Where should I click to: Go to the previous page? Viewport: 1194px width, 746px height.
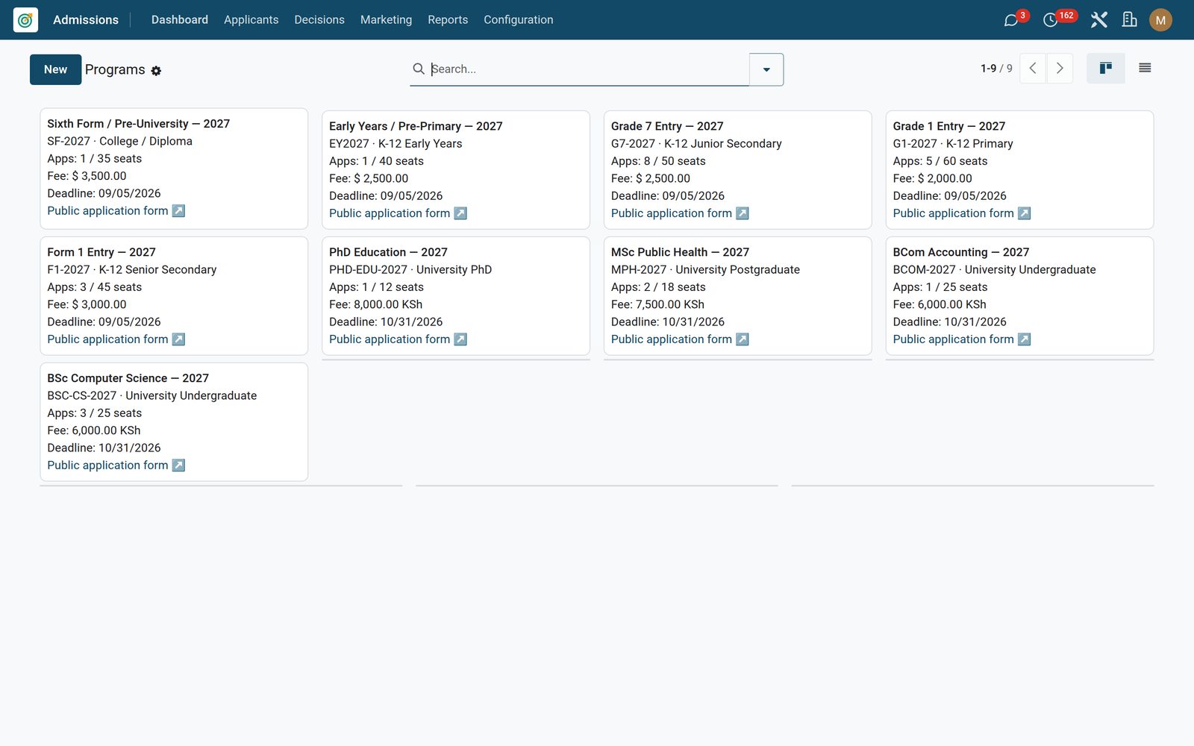(1033, 69)
